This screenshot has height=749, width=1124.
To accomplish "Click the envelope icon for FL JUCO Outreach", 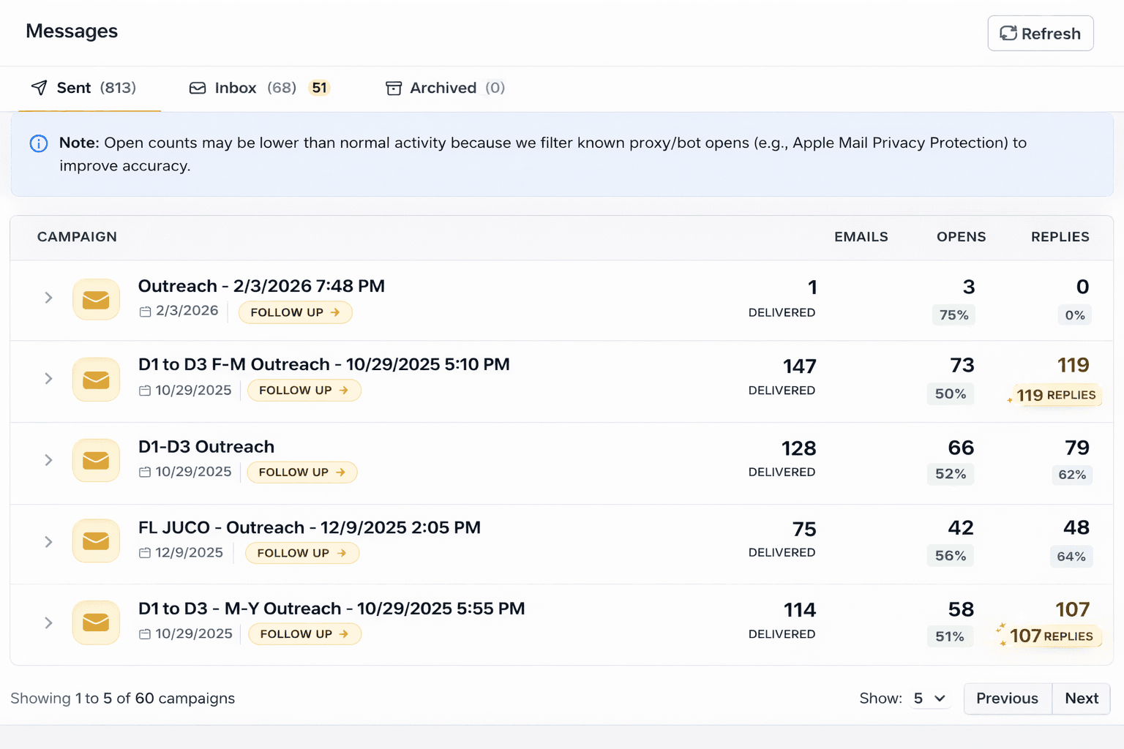I will point(96,541).
